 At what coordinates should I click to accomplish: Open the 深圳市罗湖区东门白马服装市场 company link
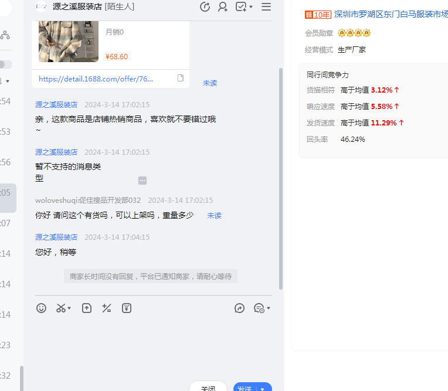pyautogui.click(x=391, y=15)
